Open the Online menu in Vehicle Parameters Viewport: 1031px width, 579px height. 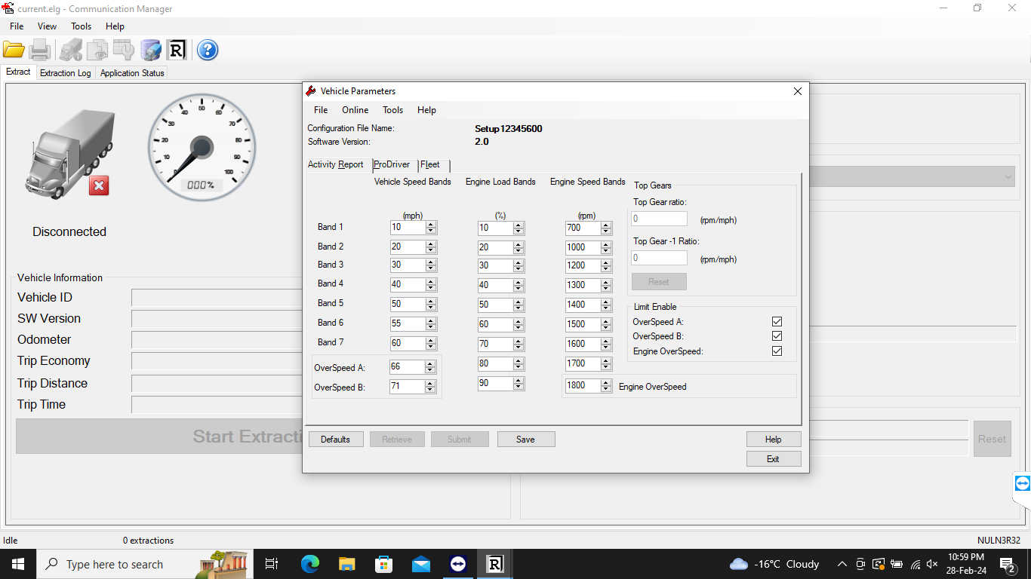(355, 110)
